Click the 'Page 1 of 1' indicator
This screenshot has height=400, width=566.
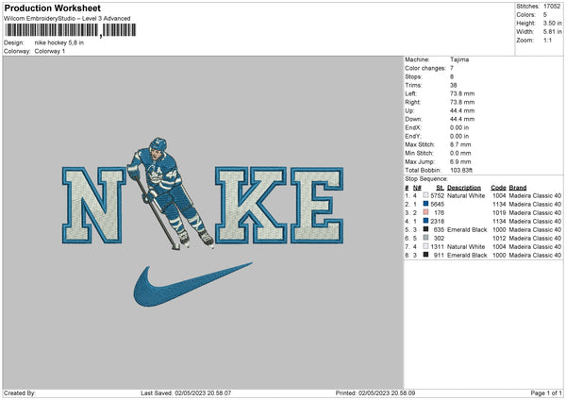[x=546, y=392]
